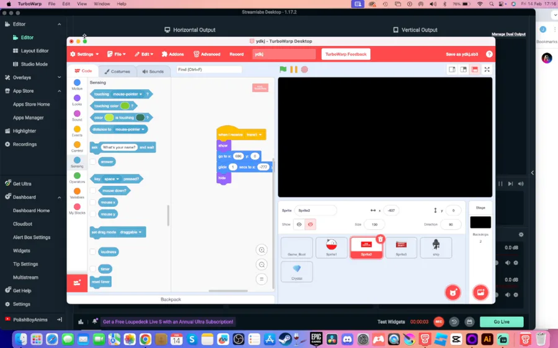The image size is (558, 348).
Task: Tick the timer checkbox
Action: coord(92,269)
